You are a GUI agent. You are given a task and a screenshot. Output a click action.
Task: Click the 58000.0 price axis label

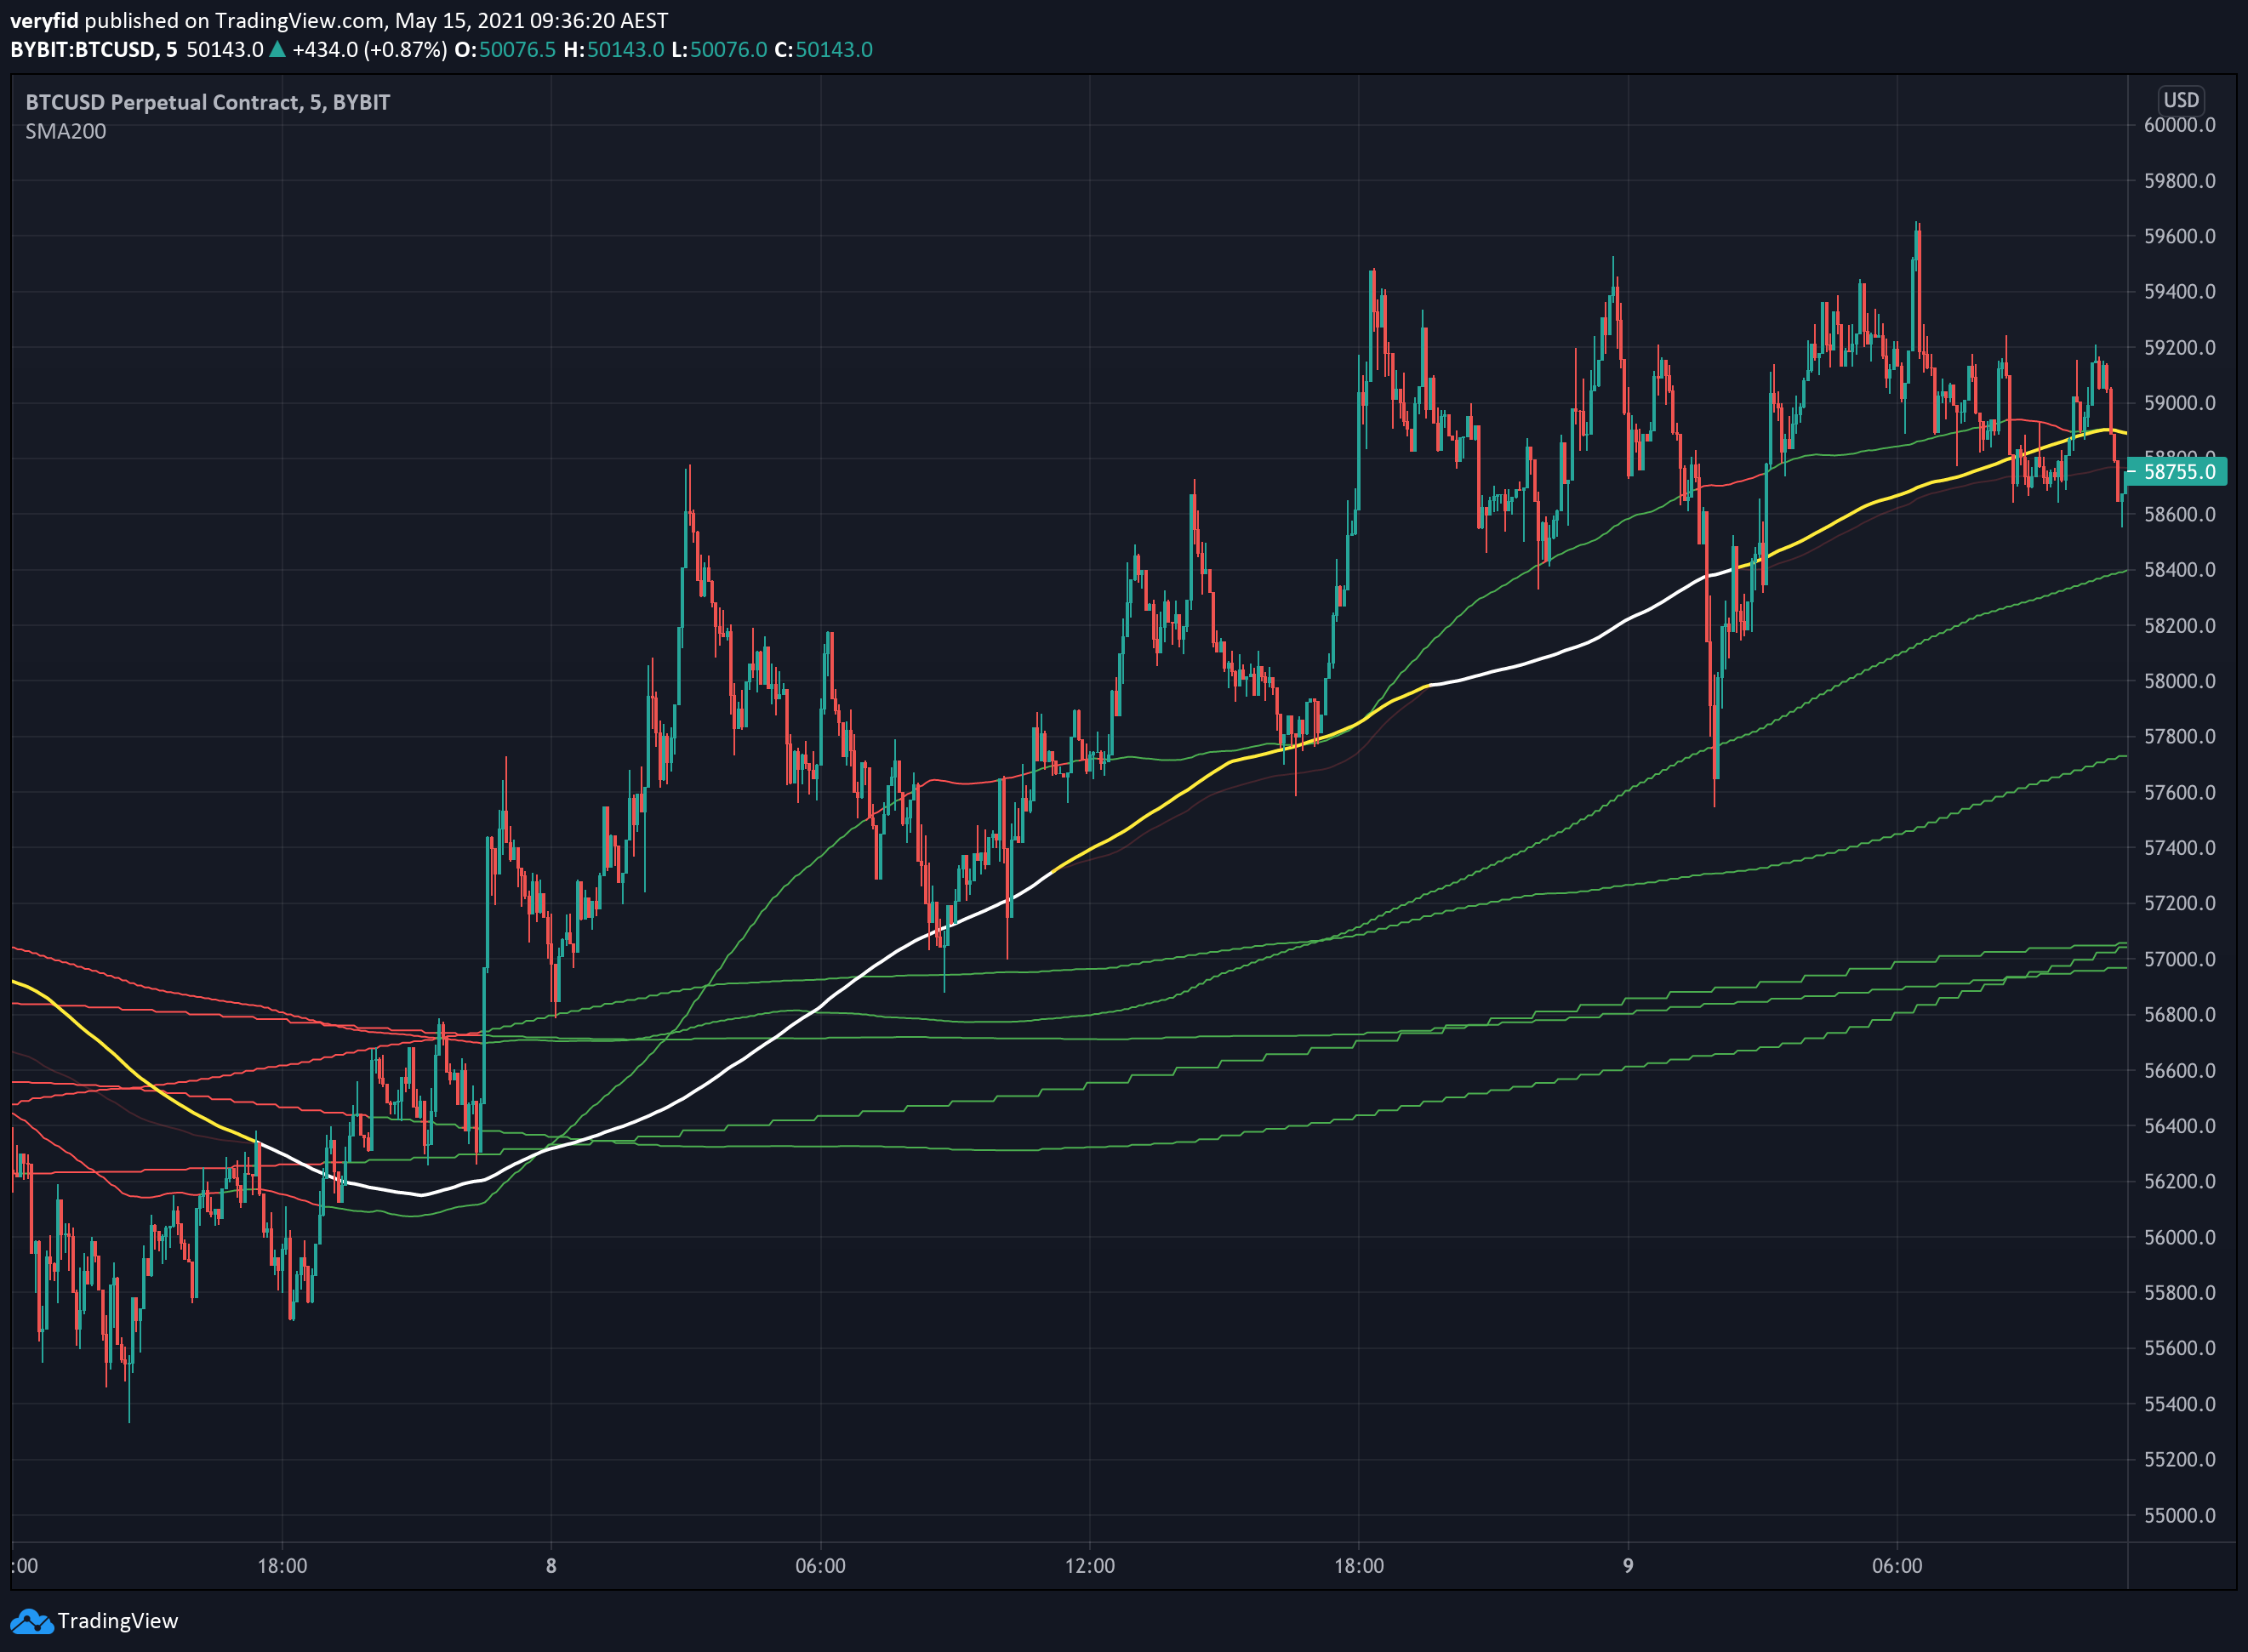click(2179, 681)
